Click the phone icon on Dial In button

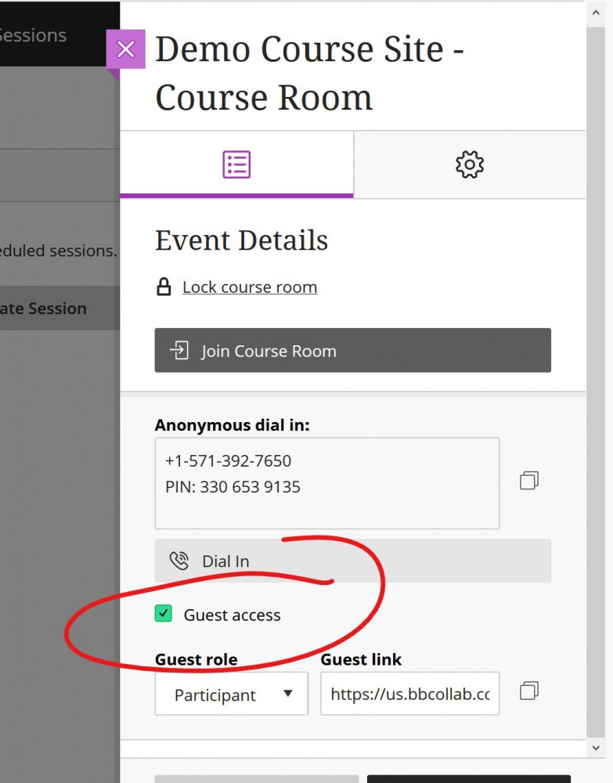click(179, 561)
